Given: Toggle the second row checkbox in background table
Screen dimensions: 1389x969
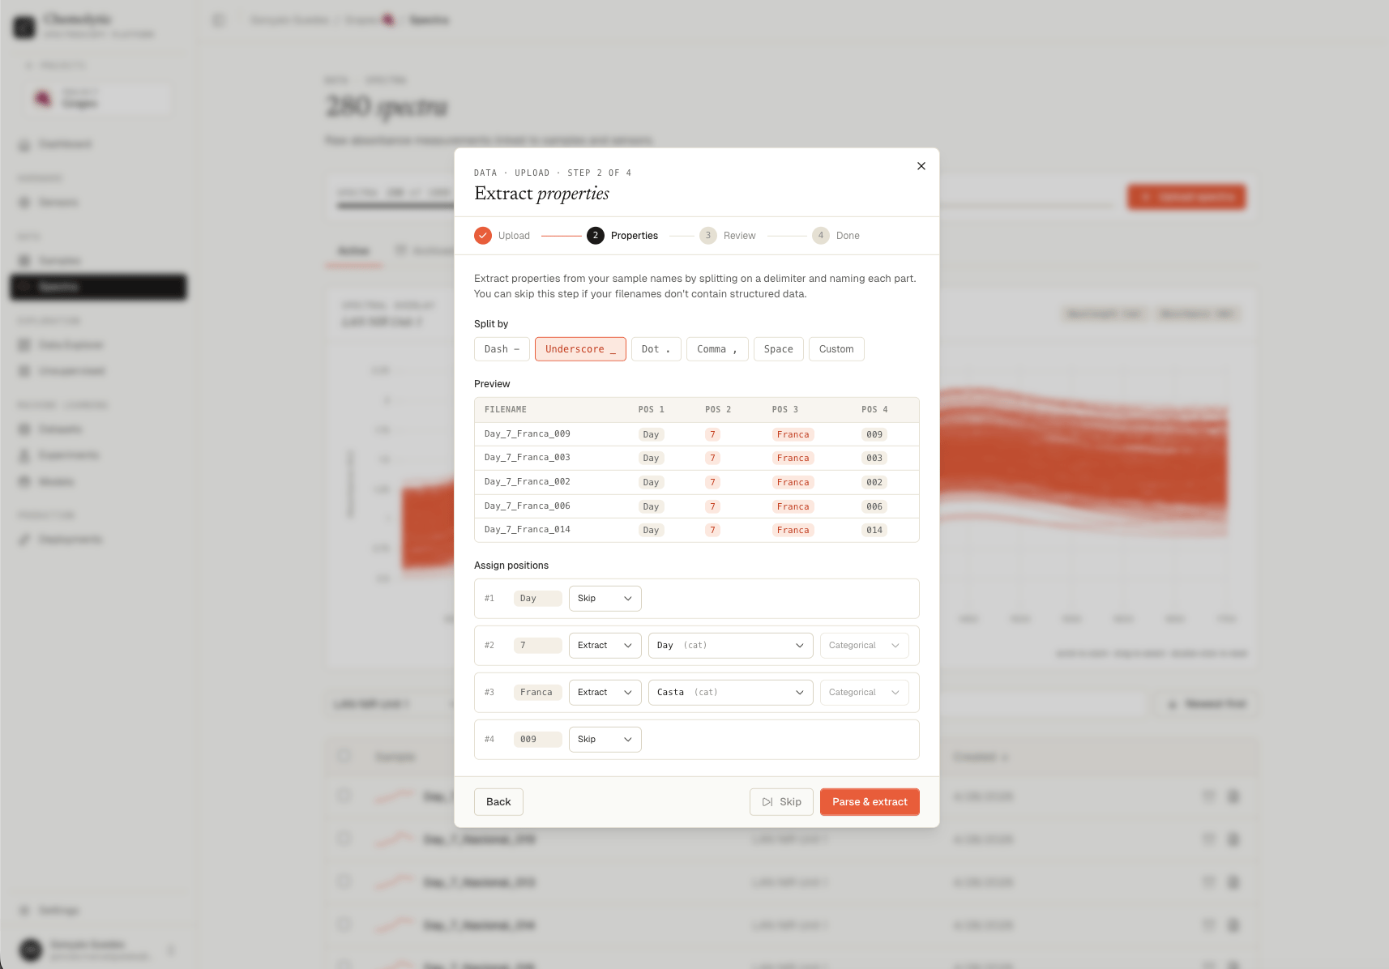Looking at the screenshot, I should point(344,839).
